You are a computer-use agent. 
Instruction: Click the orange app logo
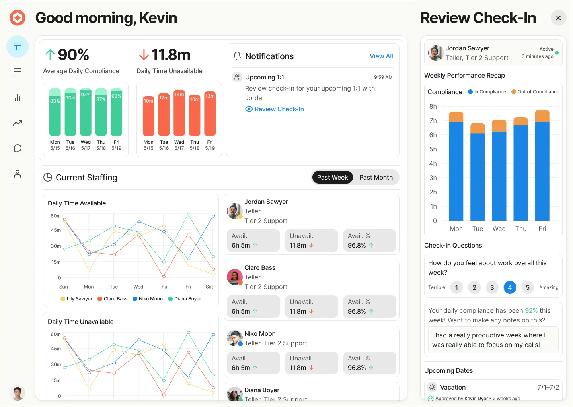18,18
